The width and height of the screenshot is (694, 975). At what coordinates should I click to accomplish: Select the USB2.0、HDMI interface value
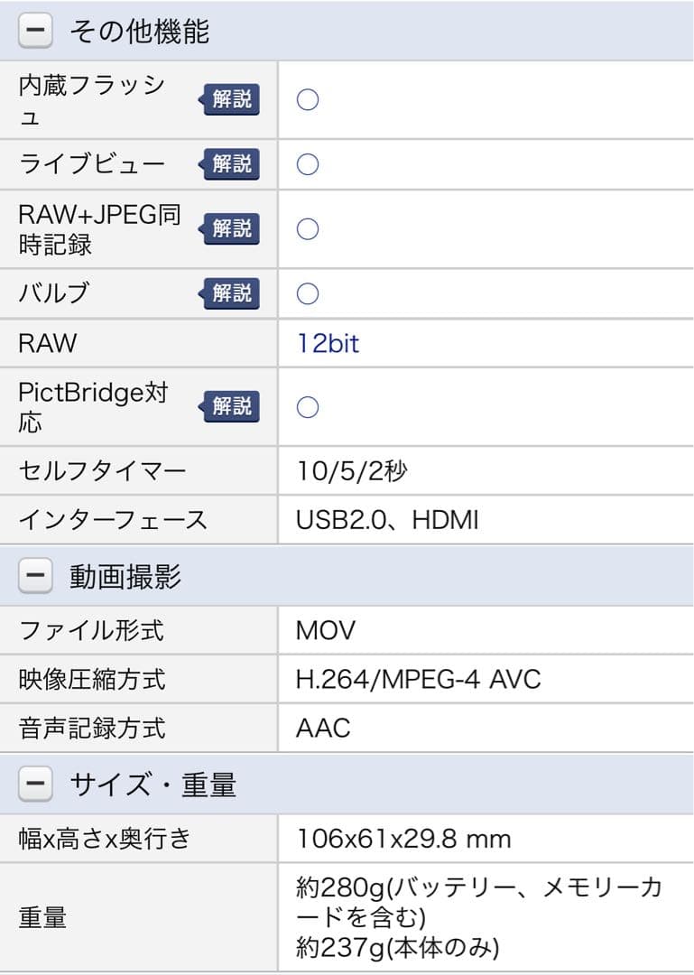(x=387, y=520)
